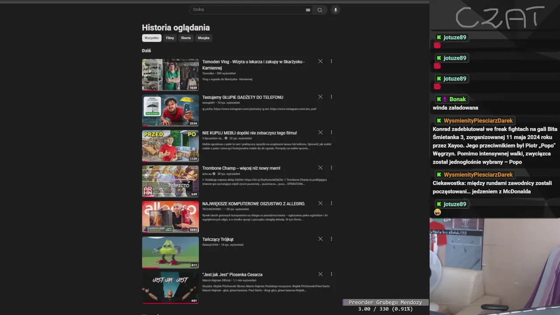560x315 pixels.
Task: Remove Jest jak Jest song from history
Action: point(320,274)
